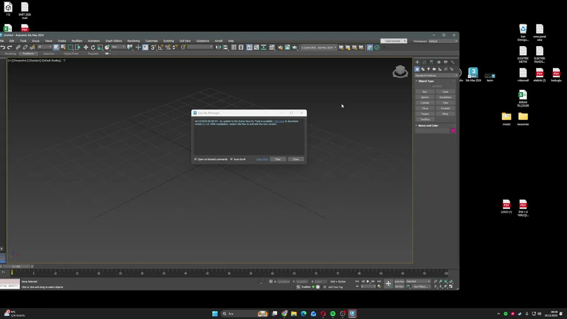The image size is (567, 319).
Task: Toggle absolute/offset transform type-in icon
Action: (x=271, y=281)
